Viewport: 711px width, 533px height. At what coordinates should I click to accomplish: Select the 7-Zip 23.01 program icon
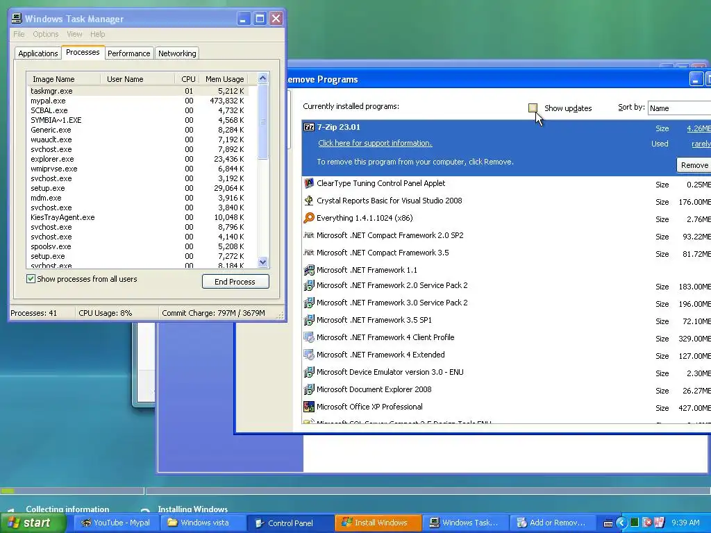click(x=309, y=128)
